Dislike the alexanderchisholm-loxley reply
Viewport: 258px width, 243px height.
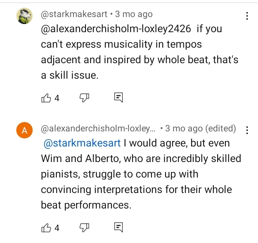pyautogui.click(x=84, y=228)
